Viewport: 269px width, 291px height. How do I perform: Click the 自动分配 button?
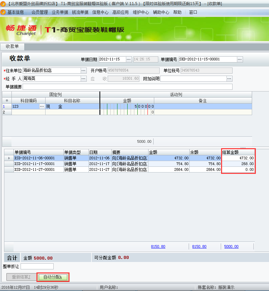53,277
